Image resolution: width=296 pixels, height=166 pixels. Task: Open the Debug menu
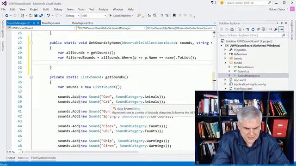point(58,9)
